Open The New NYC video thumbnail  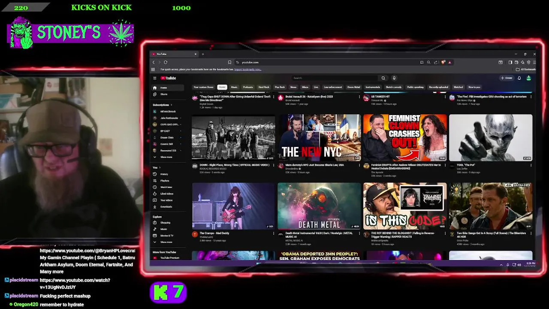pos(319,137)
